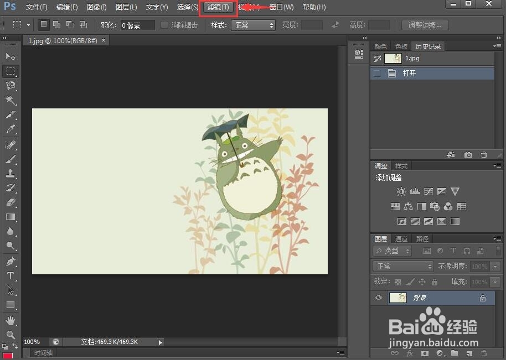Select the Hand tool
The height and width of the screenshot is (360, 506).
point(11,321)
